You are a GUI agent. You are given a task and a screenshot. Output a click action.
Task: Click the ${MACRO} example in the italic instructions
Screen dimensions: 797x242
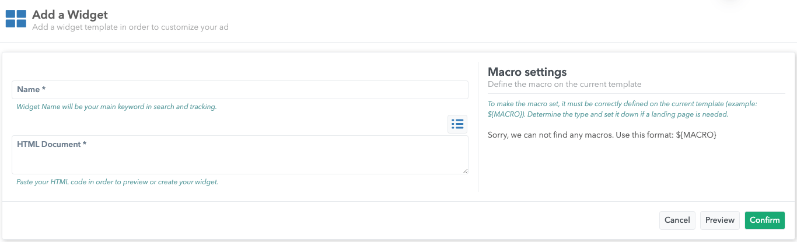(506, 114)
